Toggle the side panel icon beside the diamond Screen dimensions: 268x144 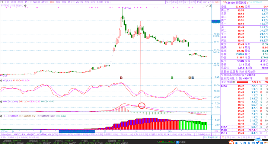[x=210, y=6]
